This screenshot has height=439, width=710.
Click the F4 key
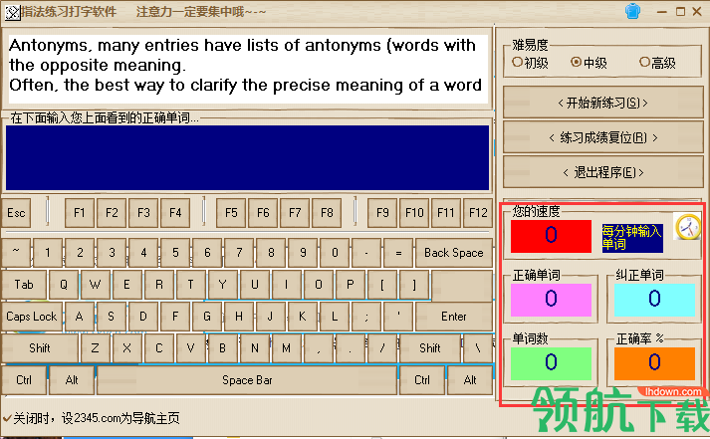[175, 213]
